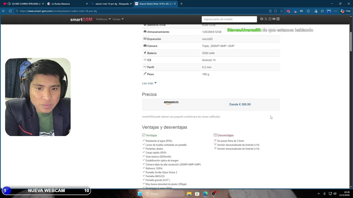353x198 pixels.
Task: Click the Windows taskbar Buscar box
Action: pos(164,194)
